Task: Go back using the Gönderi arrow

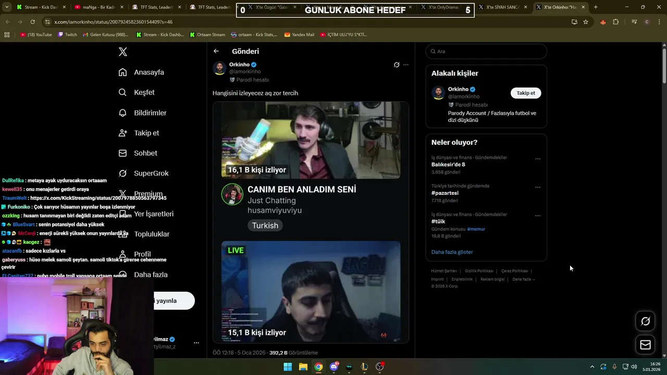Action: click(216, 51)
